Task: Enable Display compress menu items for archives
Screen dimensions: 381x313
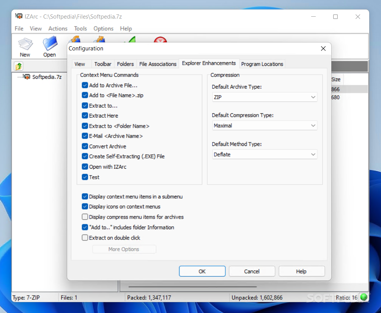Action: 85,217
